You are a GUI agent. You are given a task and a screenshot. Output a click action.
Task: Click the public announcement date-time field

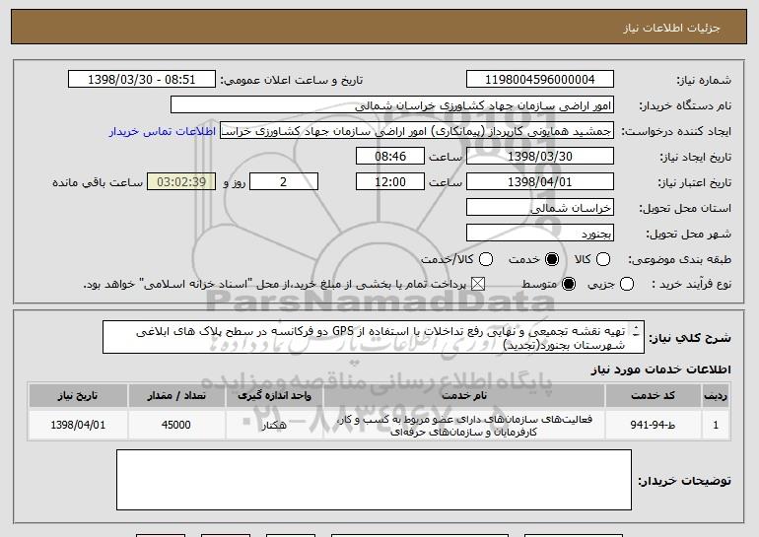tap(142, 80)
